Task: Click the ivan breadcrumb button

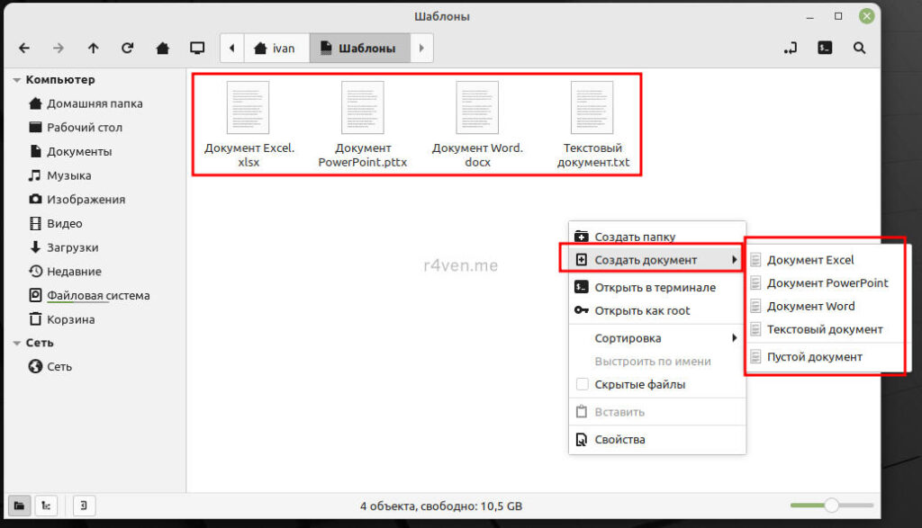Action: (x=275, y=48)
